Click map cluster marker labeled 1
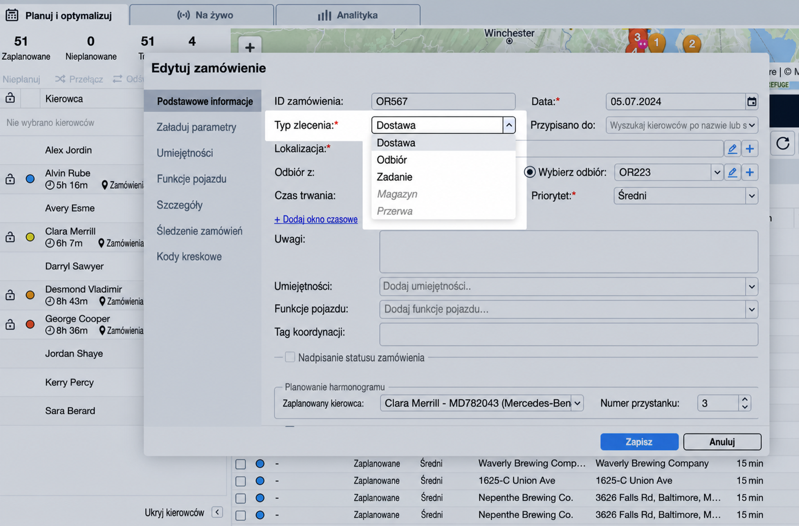 [x=656, y=42]
